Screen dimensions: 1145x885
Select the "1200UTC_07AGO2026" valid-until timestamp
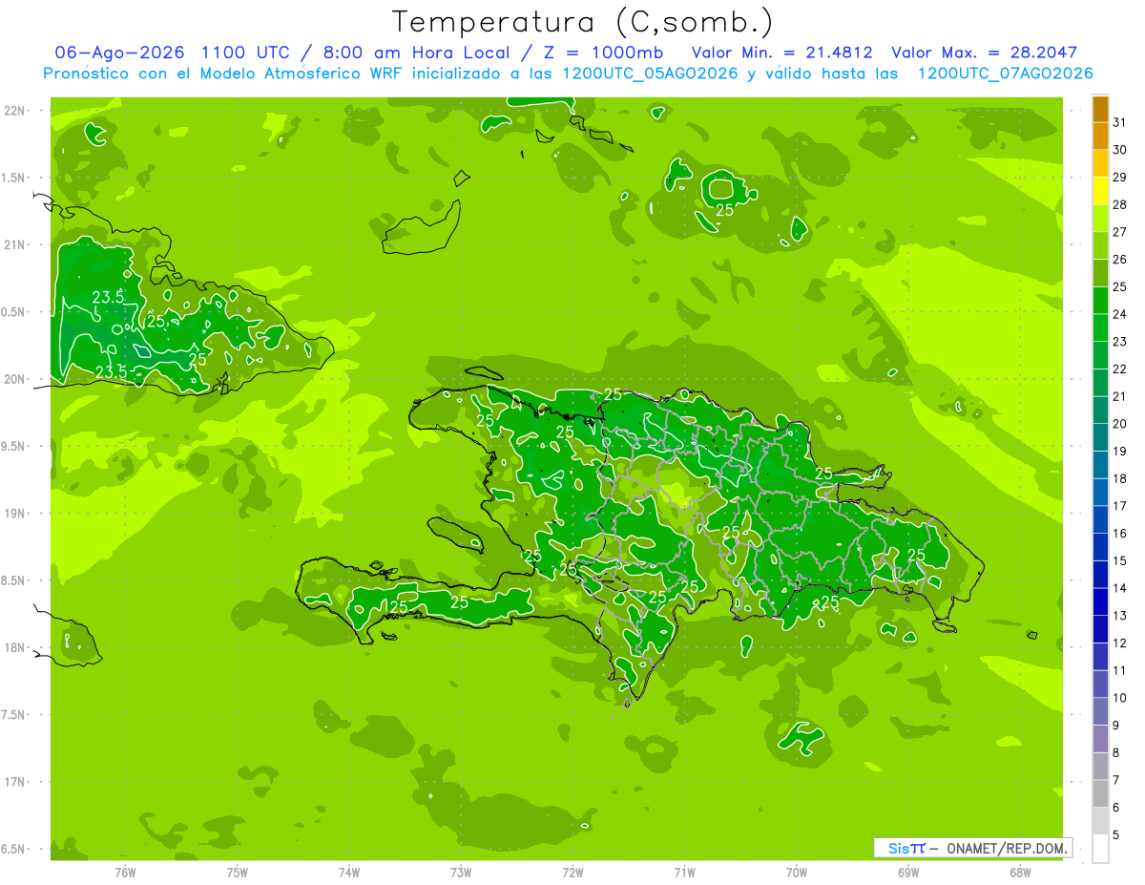click(x=1006, y=74)
